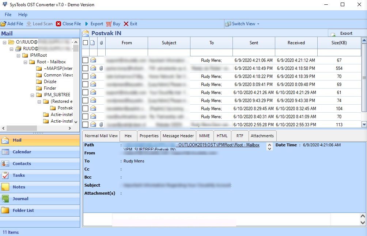Check the mail received 6/9/2020 9:43:38 PM
367x236 pixels.
(86, 100)
